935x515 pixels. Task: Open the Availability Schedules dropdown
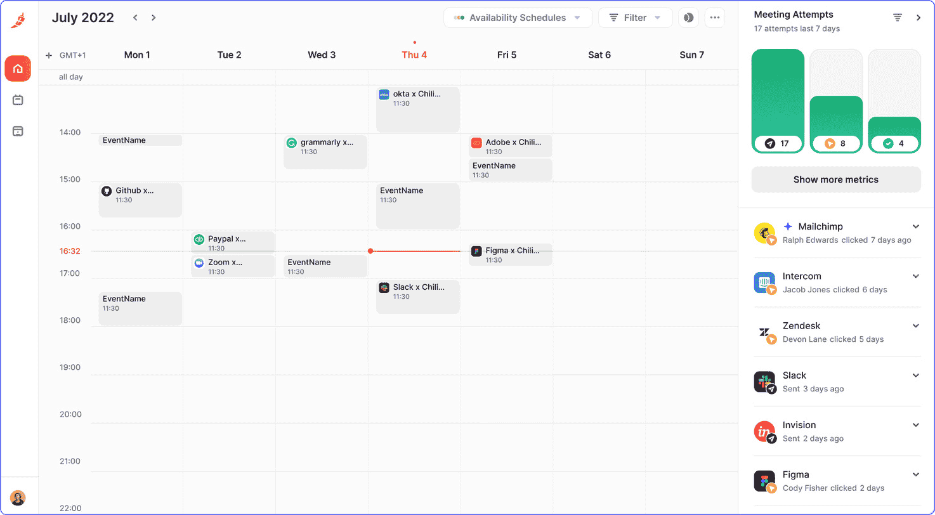pos(518,18)
